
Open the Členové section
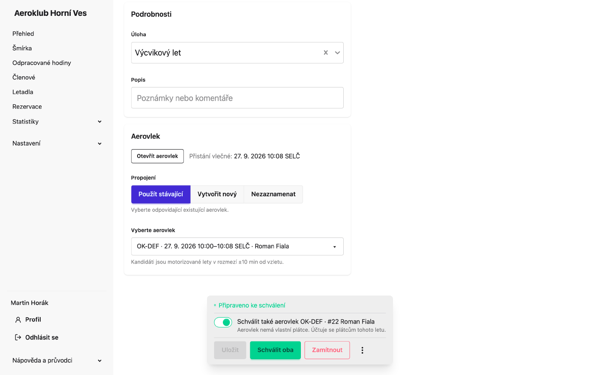click(24, 77)
